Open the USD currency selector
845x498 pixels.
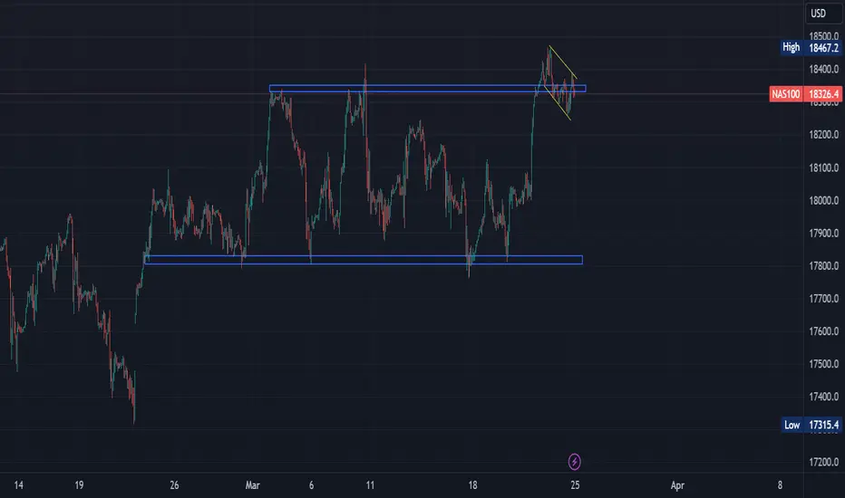(823, 14)
